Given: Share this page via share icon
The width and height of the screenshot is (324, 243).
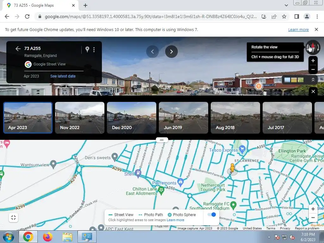Looking at the screenshot, I should tap(274, 16).
